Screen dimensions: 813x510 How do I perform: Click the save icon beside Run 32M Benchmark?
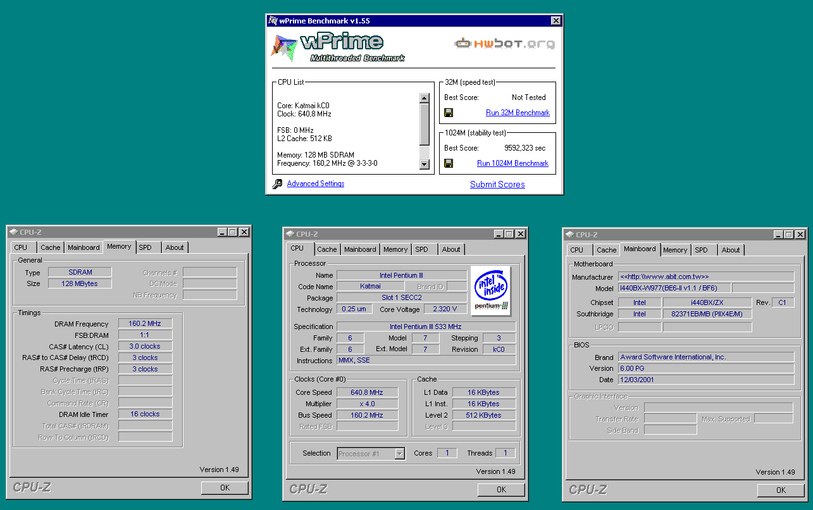click(x=449, y=113)
